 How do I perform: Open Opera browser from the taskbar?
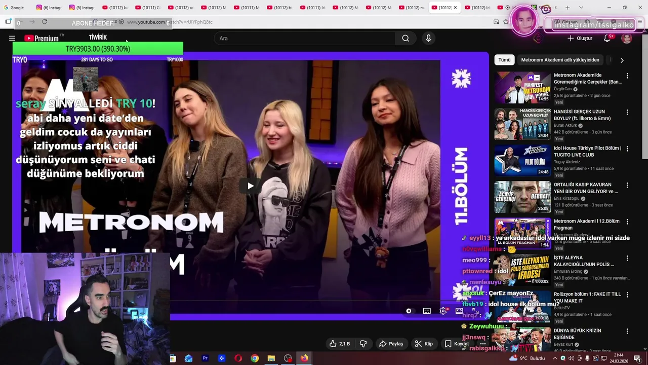point(238,358)
